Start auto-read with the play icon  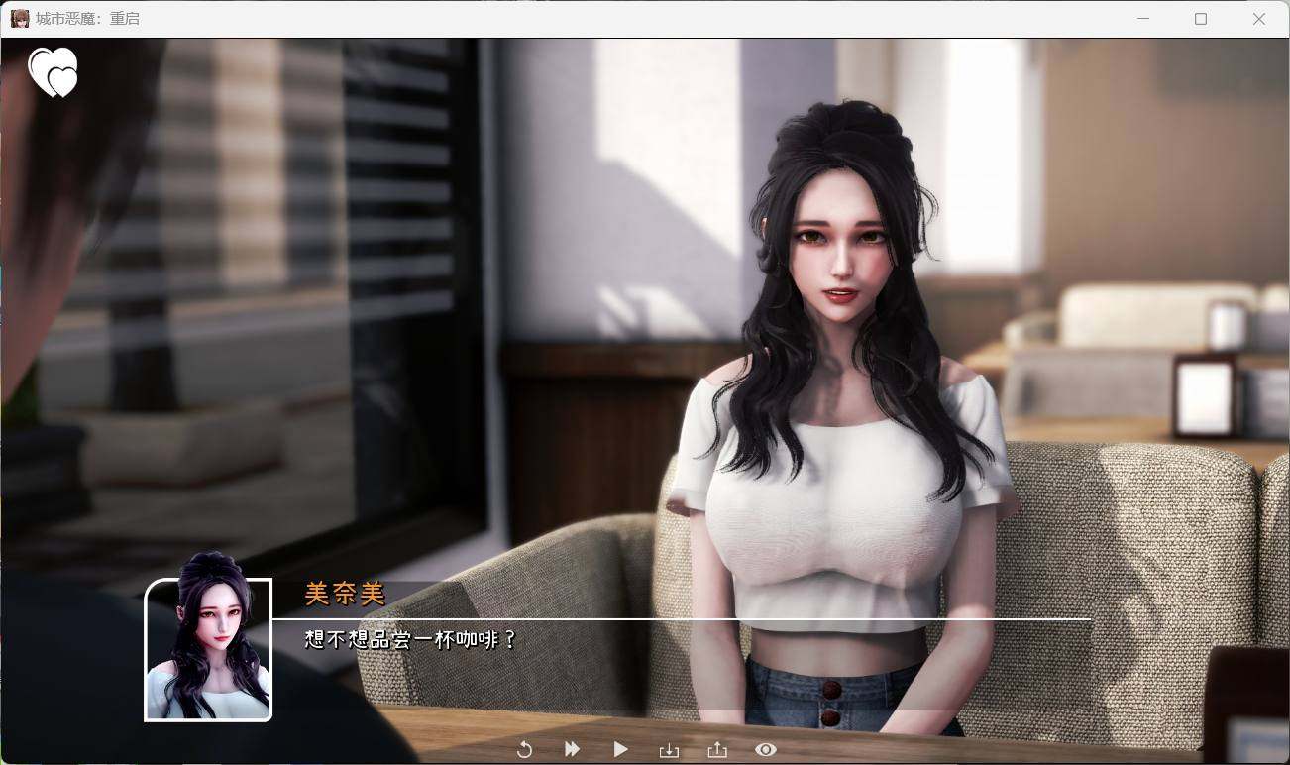(621, 750)
